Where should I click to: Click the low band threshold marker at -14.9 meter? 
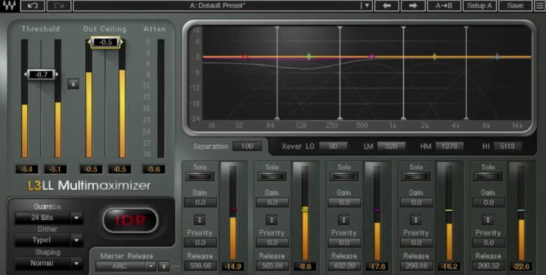pos(233,209)
